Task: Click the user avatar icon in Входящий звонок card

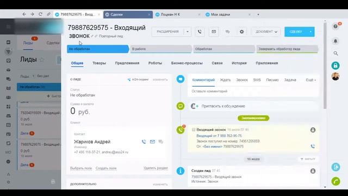Action: point(313,130)
